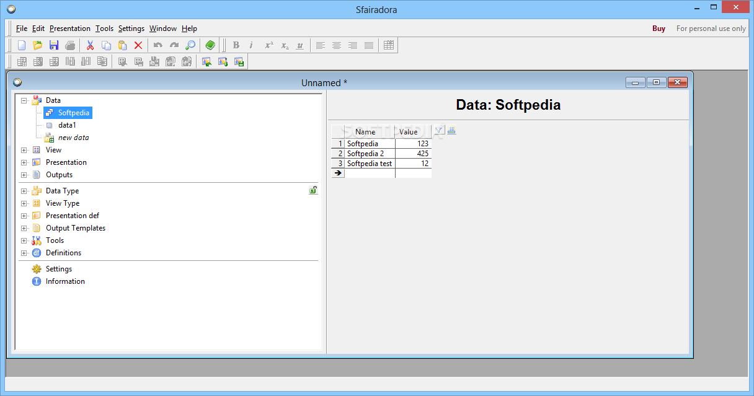This screenshot has width=754, height=396.
Task: Collapse the Data tree node
Action: 24,100
